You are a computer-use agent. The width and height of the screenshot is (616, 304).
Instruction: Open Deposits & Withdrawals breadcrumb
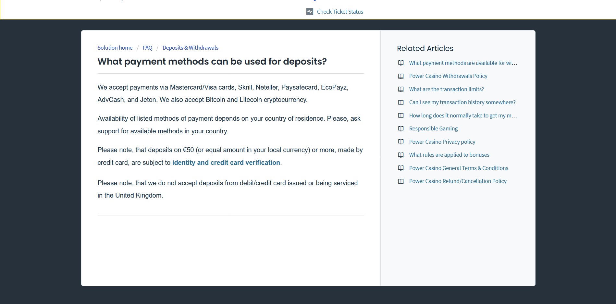[x=190, y=48]
